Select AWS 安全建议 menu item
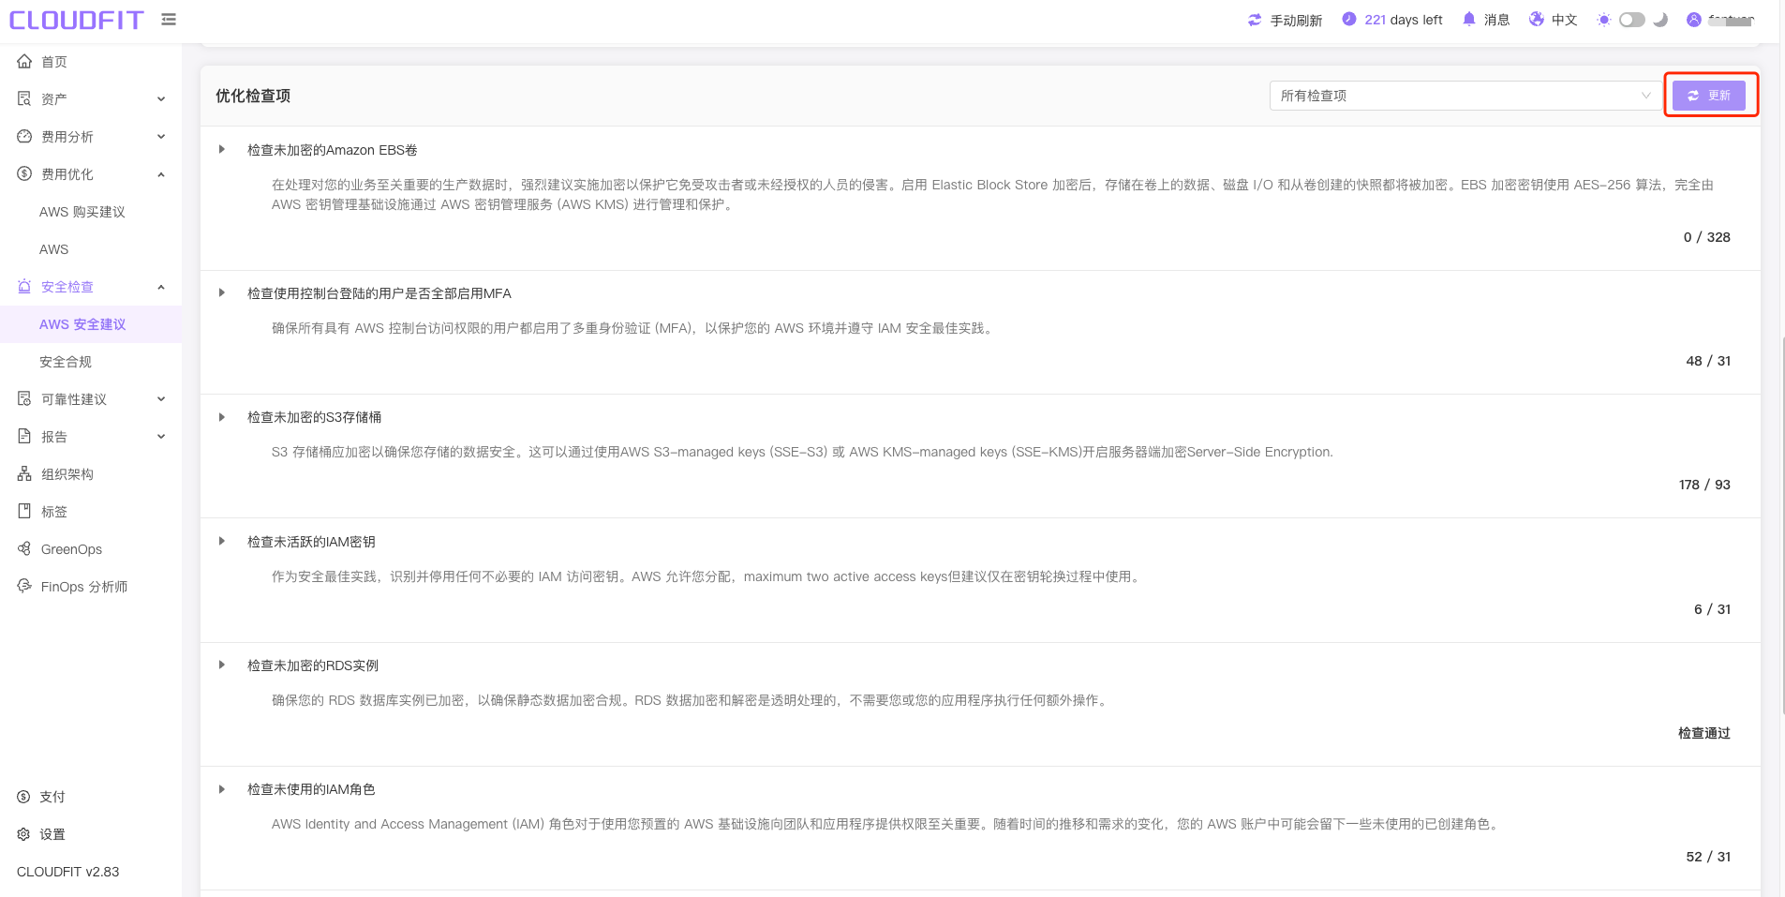The height and width of the screenshot is (897, 1785). pos(91,324)
